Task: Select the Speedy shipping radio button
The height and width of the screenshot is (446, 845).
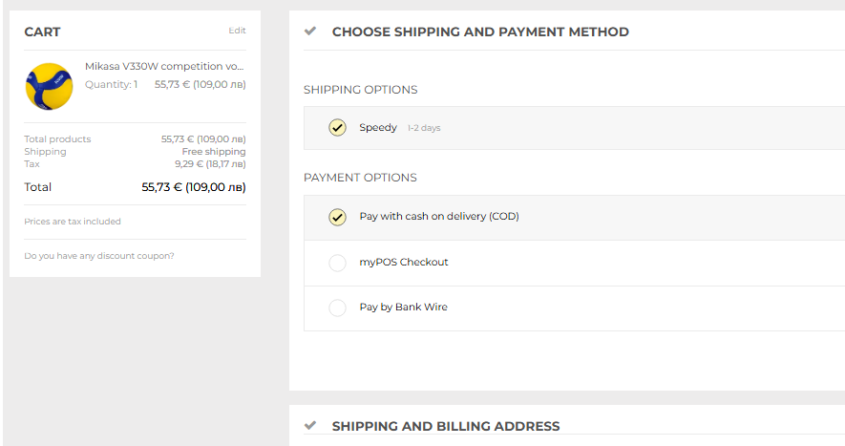Action: point(337,128)
